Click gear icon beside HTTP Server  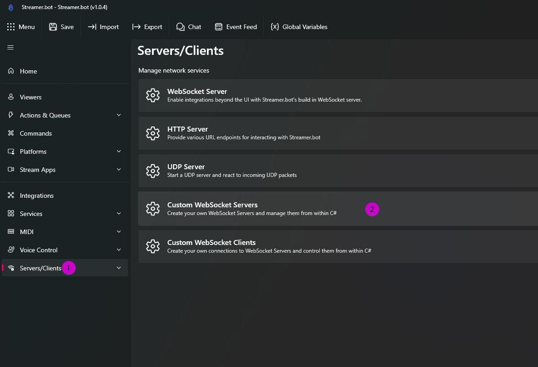tap(153, 133)
